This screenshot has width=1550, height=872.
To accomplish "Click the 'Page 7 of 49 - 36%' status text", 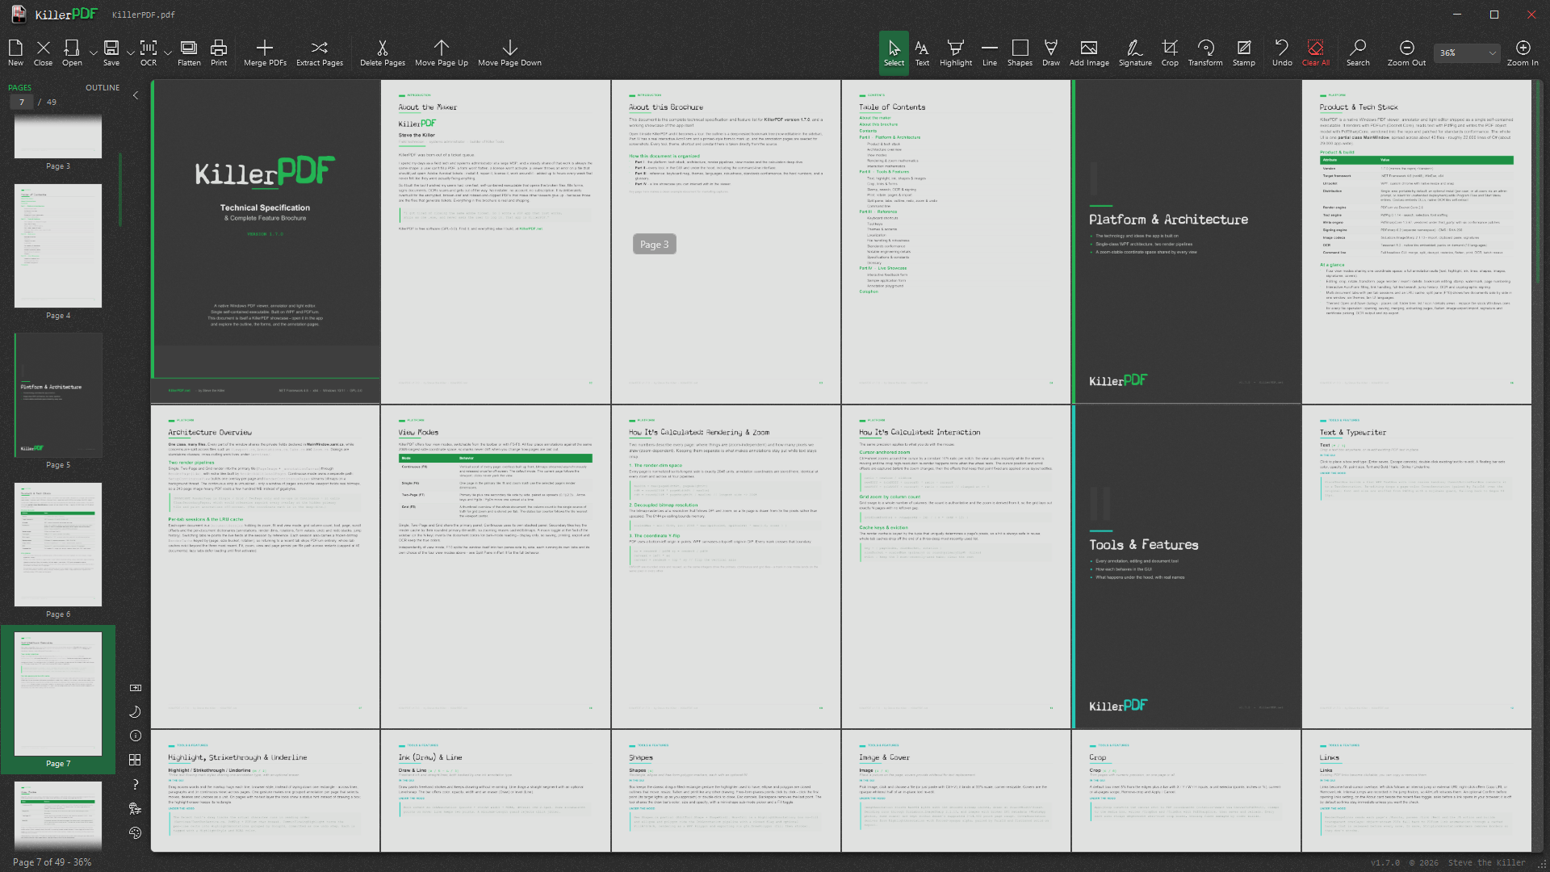I will coord(52,862).
